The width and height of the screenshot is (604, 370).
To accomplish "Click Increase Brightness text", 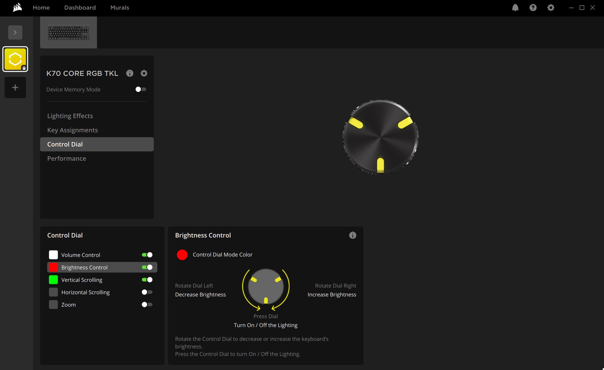I will point(332,295).
